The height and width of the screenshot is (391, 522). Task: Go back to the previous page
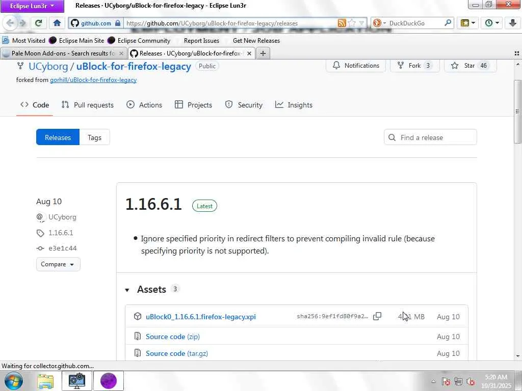click(x=10, y=23)
